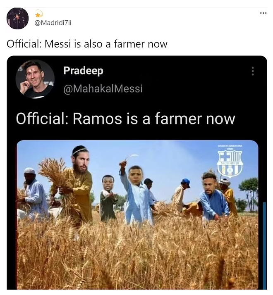Open the tweet's three-dot more options menu
The width and height of the screenshot is (273, 295).
[263, 13]
